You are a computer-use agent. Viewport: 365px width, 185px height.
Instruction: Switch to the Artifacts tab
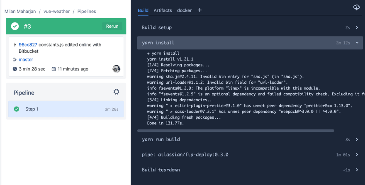click(x=163, y=10)
